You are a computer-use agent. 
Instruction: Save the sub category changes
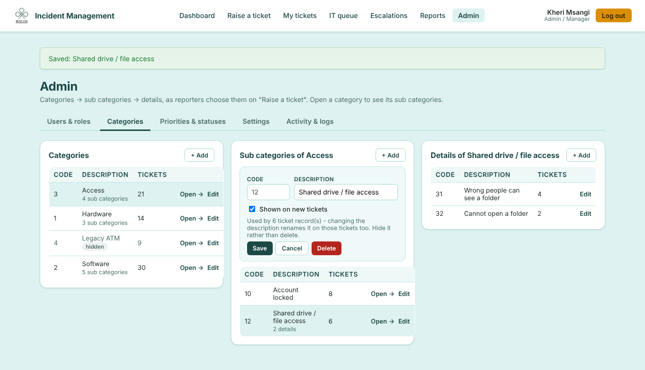(260, 248)
